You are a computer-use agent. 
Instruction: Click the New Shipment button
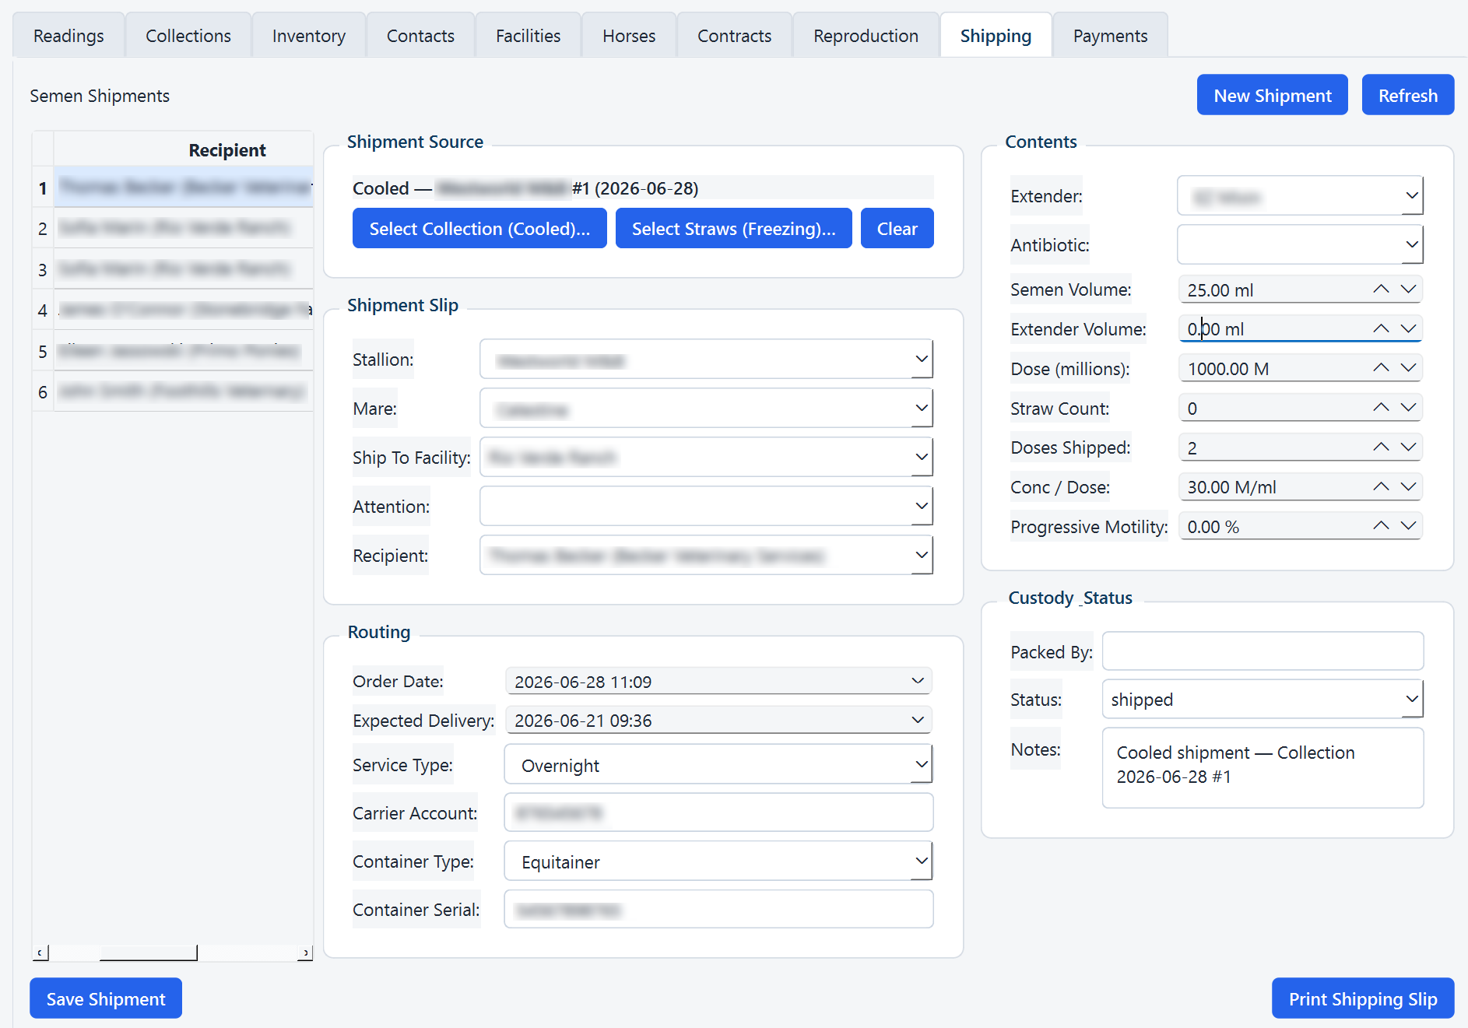pyautogui.click(x=1273, y=95)
